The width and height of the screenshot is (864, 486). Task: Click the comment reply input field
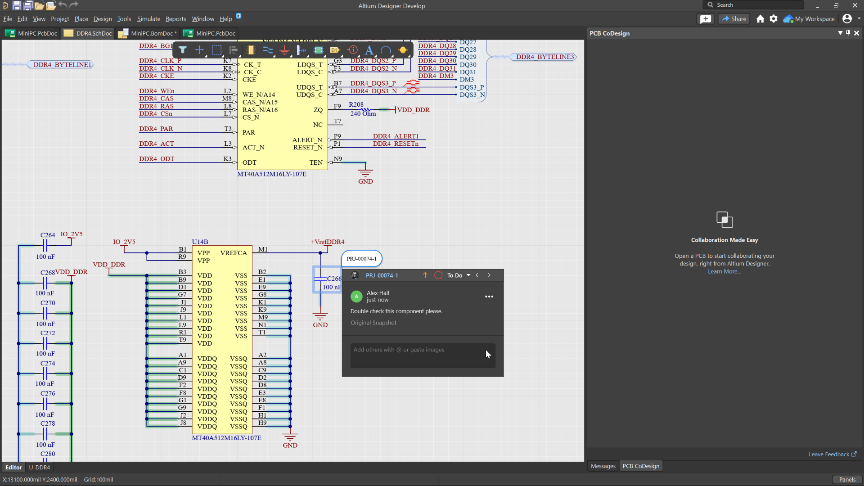423,355
